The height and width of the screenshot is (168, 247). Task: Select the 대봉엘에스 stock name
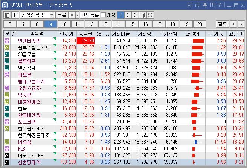(x=29, y=102)
